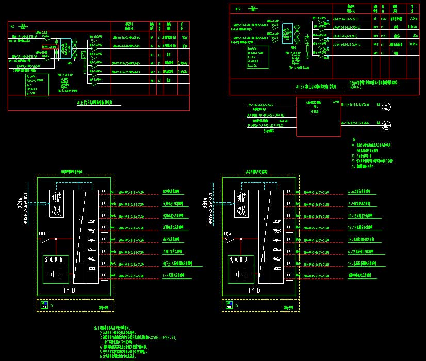Select the diagonal-split inverter block in left cabinet
Screen dimensions: 426x361
pyautogui.click(x=86, y=237)
